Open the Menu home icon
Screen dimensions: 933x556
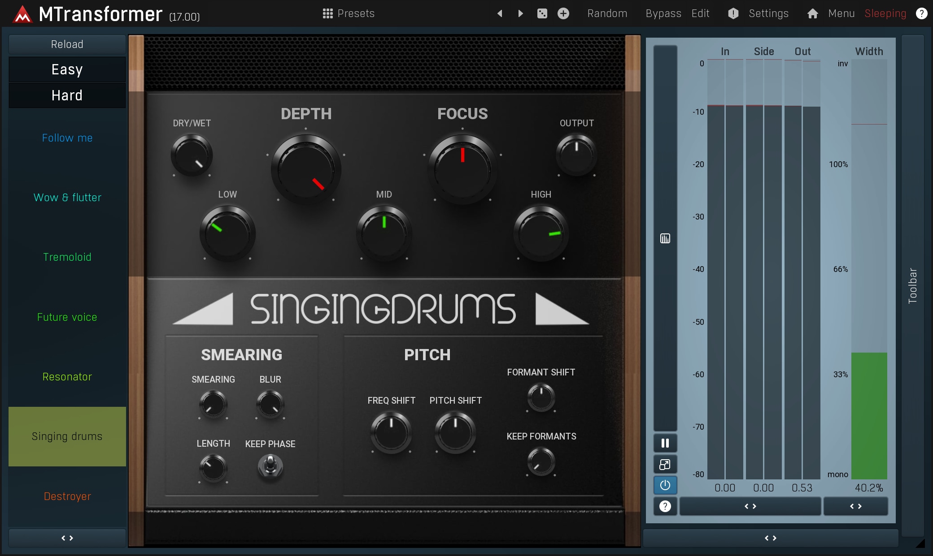813,13
